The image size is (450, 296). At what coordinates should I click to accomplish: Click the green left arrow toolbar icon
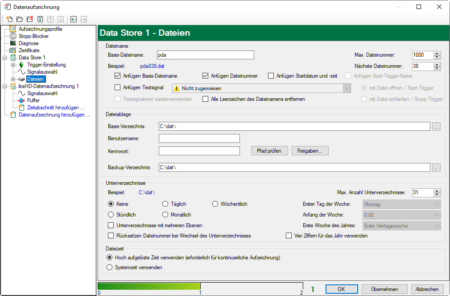click(73, 19)
